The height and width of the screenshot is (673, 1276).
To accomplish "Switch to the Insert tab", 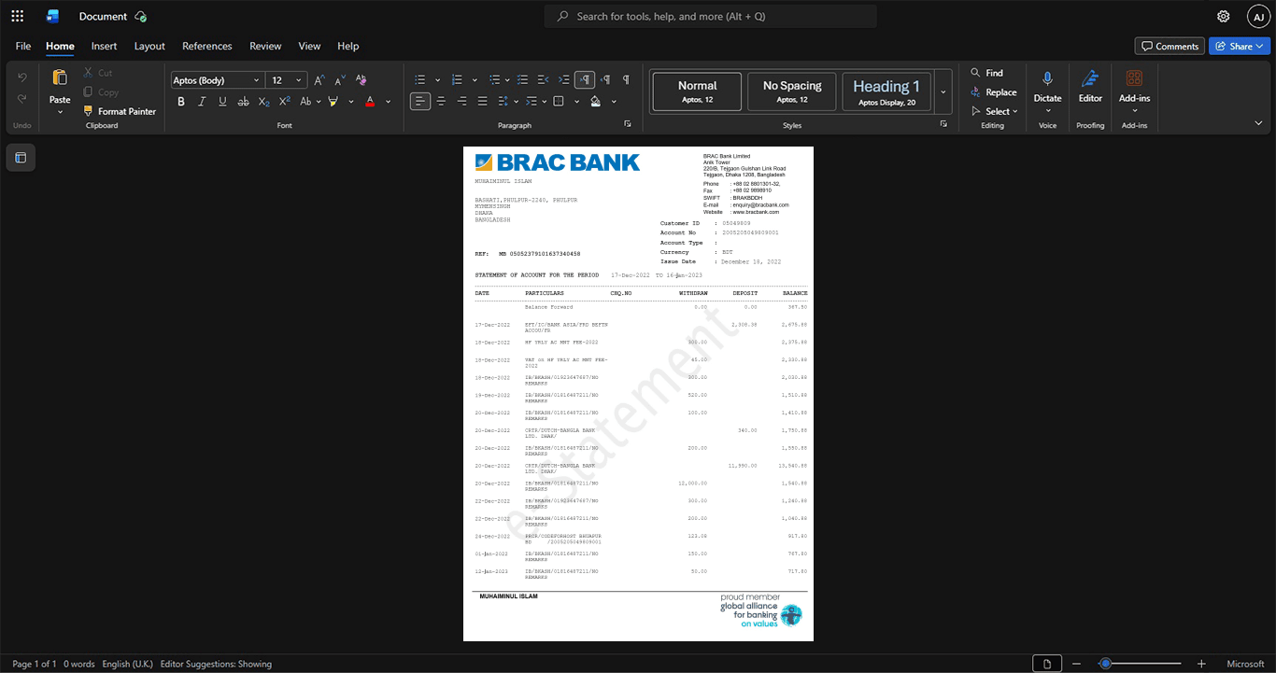I will click(x=104, y=46).
